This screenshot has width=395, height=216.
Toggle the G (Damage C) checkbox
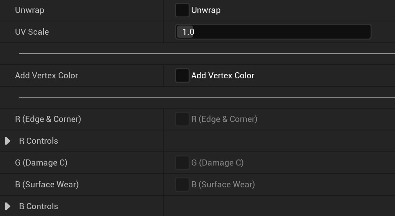pos(182,163)
